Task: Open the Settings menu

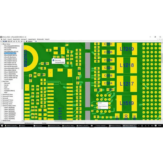Action: point(24,39)
